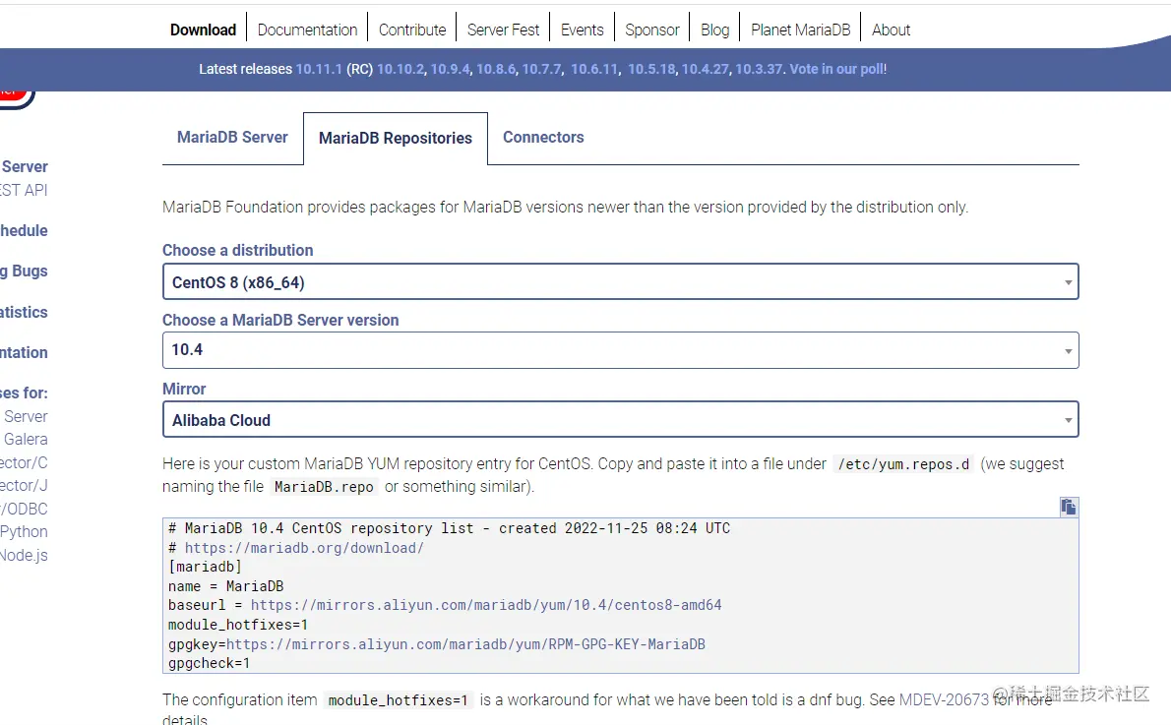1171x725 pixels.
Task: Open the Blog menu item
Action: (714, 30)
